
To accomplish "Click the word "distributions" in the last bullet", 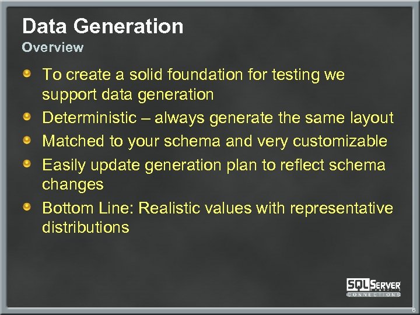I will point(85,228).
